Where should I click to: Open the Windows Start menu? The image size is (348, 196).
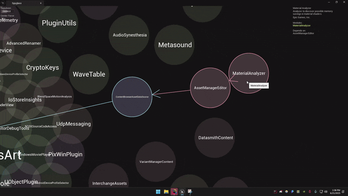[x=158, y=192]
